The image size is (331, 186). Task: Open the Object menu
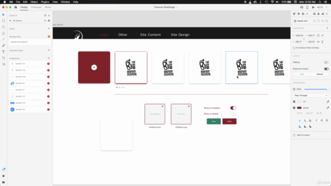(x=34, y=2)
